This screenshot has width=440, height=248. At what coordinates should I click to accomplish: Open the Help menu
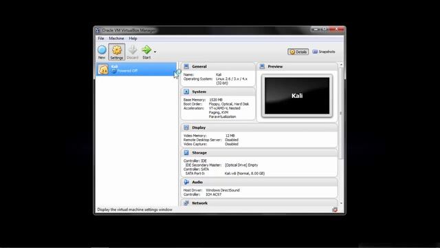(x=133, y=39)
